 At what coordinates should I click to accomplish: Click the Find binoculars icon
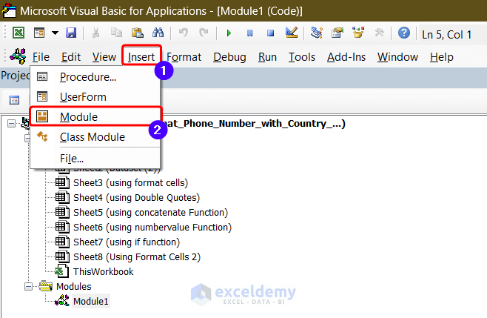[x=158, y=32]
